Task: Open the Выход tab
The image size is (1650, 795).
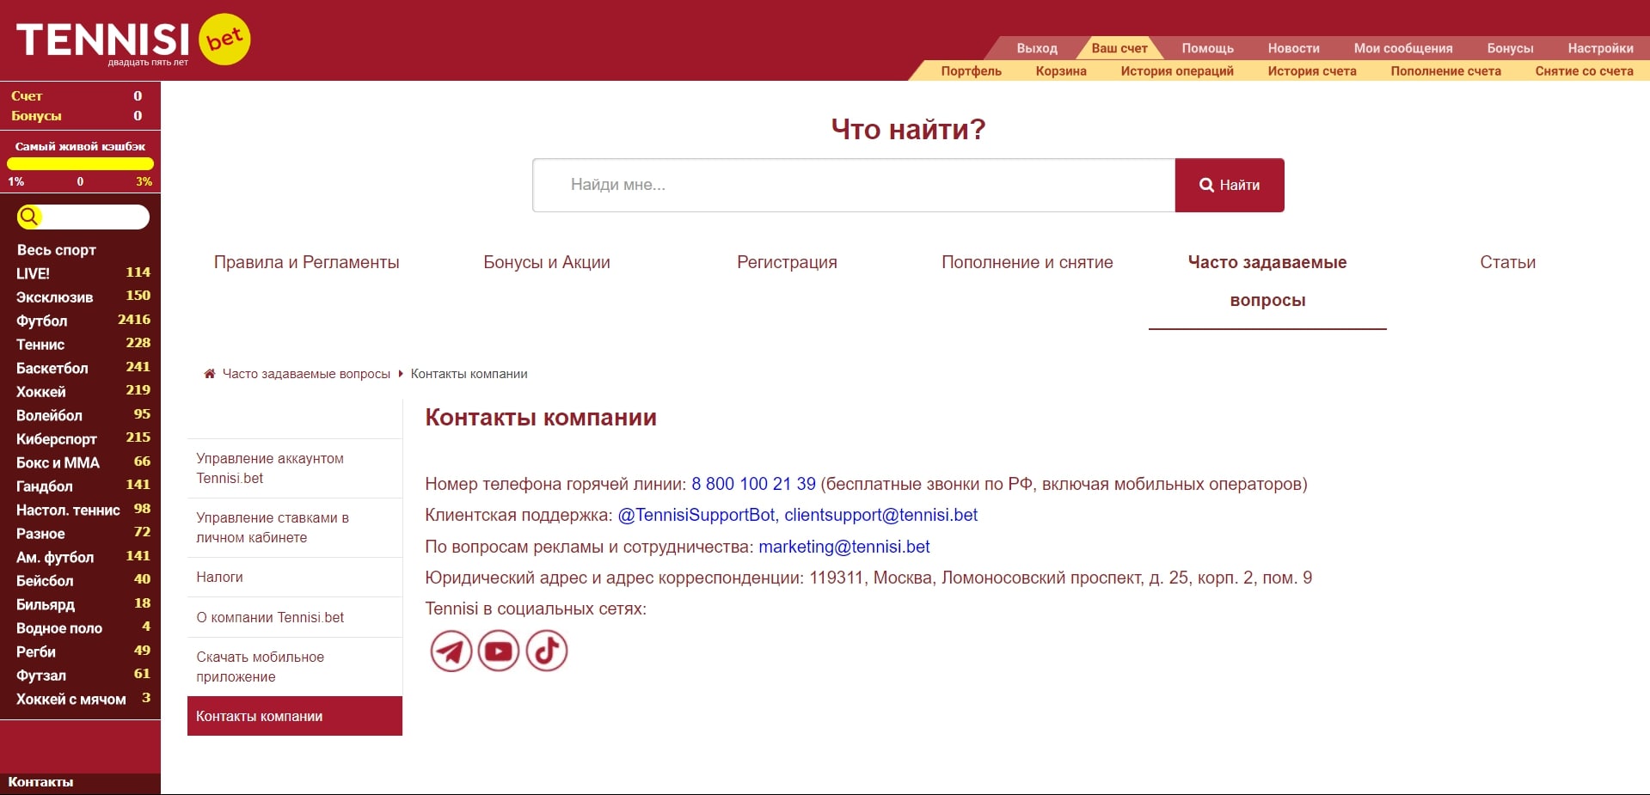Action: [x=1037, y=48]
